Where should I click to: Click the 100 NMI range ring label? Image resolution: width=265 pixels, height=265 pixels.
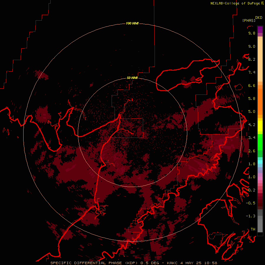click(x=132, y=23)
